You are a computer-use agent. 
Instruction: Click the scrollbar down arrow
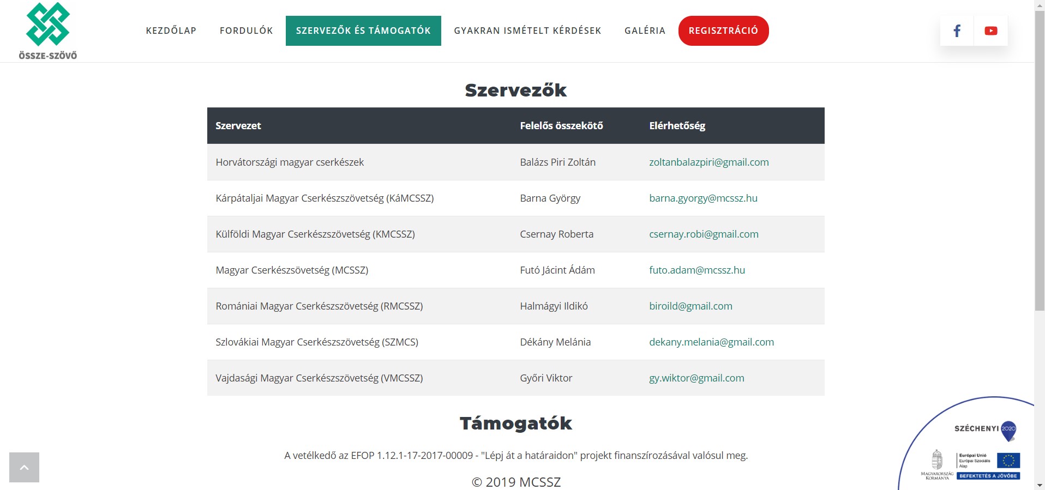[1040, 485]
